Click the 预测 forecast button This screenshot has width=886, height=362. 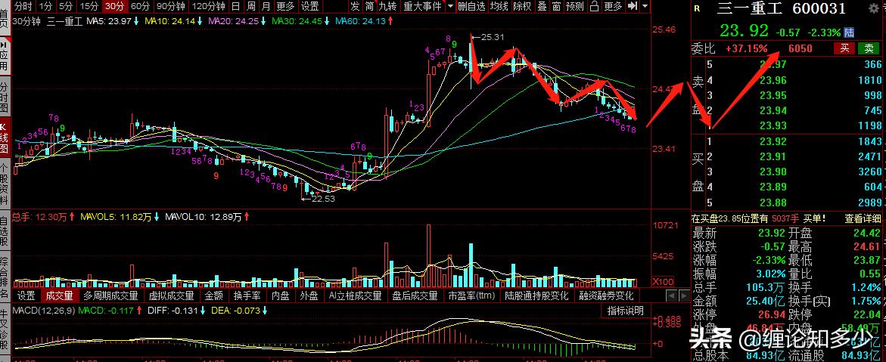point(574,7)
